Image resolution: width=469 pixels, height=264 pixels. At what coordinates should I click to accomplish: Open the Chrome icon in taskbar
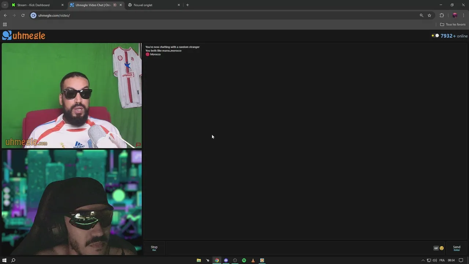217,260
